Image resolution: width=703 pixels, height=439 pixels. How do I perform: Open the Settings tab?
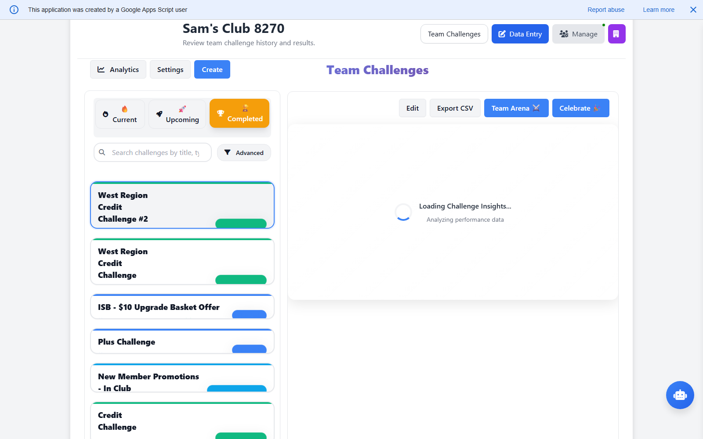170,69
